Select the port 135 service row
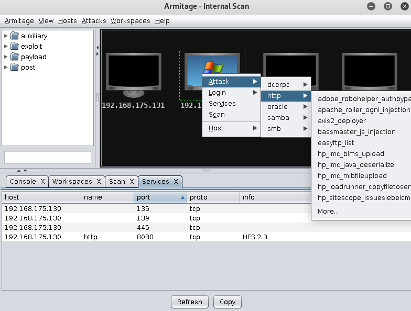This screenshot has width=411, height=311. tap(156, 208)
